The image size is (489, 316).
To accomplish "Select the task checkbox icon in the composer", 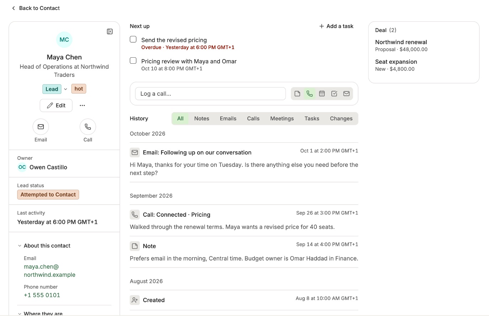I will [334, 94].
